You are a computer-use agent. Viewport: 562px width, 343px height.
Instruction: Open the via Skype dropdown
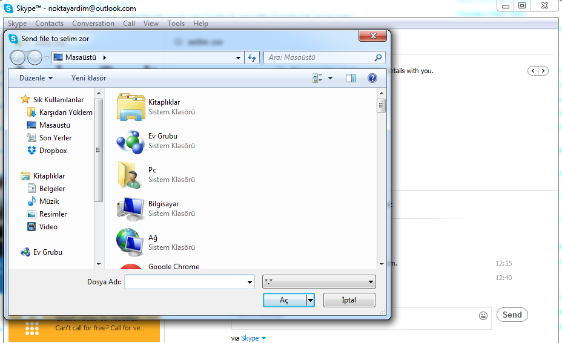tap(253, 338)
